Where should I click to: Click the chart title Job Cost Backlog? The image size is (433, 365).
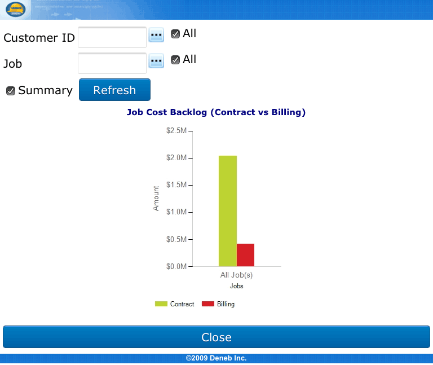(x=216, y=112)
